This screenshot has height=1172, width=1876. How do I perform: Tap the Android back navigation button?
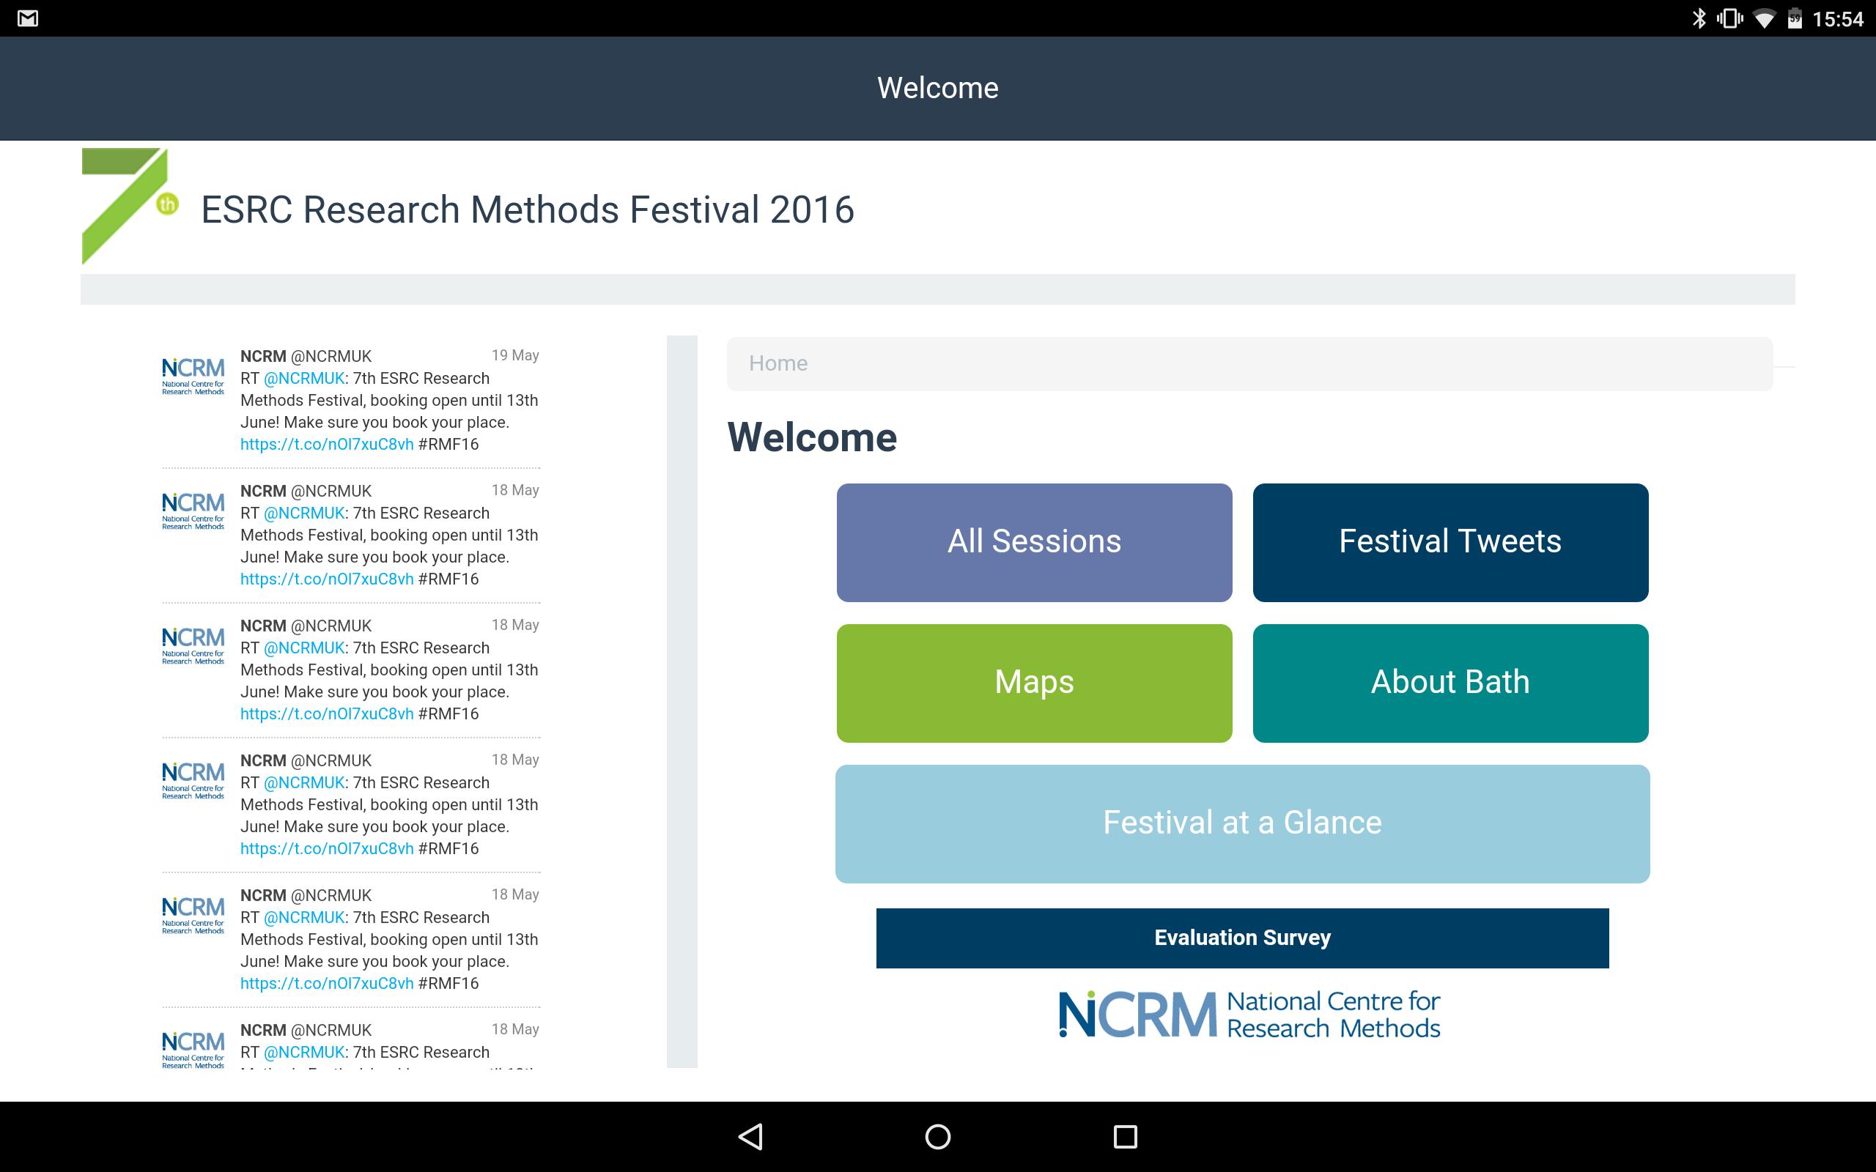pos(750,1136)
